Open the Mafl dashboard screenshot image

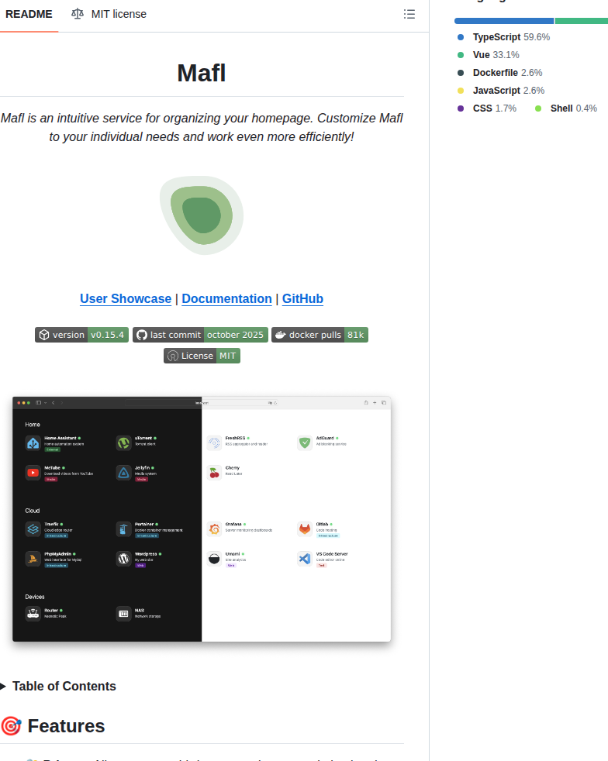(202, 518)
